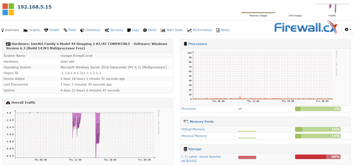Click the storage C: red sparkline graph

point(247,157)
